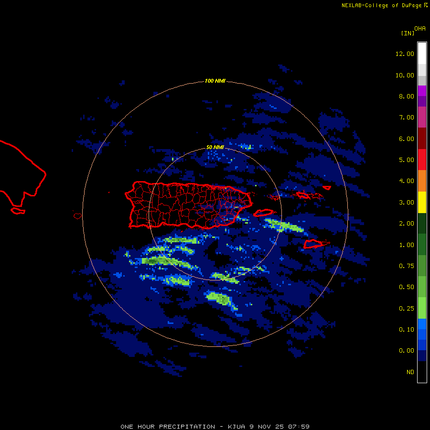Pick the pink 7.00 color swatch
Viewport: 430px width, 430px height.
(422, 117)
